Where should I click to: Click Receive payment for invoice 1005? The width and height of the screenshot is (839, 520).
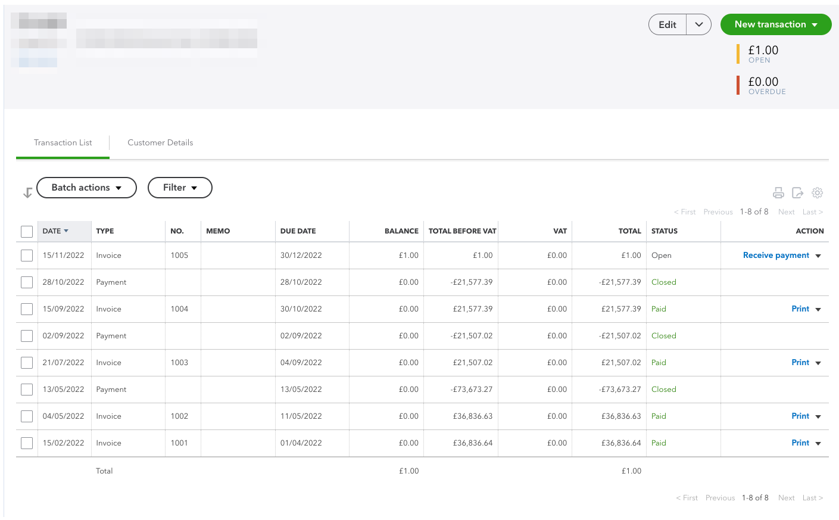(776, 255)
